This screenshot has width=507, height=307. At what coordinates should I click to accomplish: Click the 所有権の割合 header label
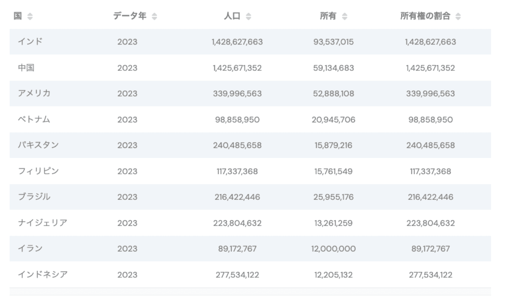click(x=425, y=16)
